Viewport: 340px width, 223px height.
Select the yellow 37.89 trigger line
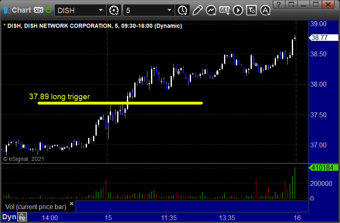click(x=120, y=103)
